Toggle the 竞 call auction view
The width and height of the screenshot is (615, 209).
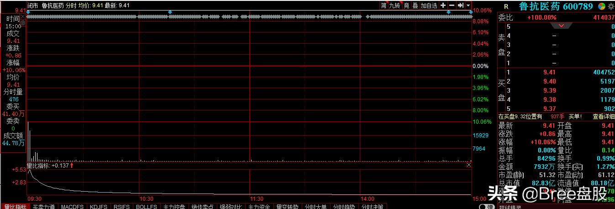pyautogui.click(x=406, y=5)
